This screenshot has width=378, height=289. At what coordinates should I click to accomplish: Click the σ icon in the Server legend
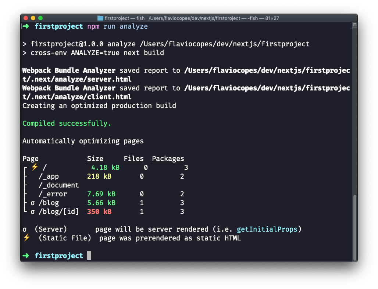pyautogui.click(x=24, y=229)
